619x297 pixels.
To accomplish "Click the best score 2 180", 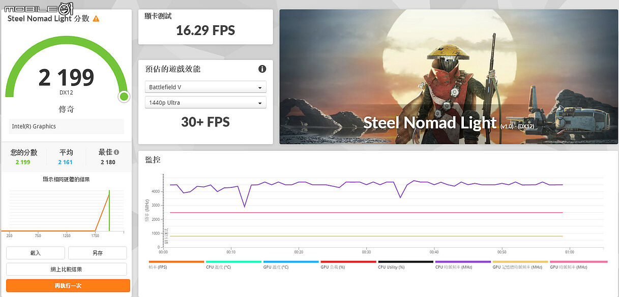I will (108, 162).
